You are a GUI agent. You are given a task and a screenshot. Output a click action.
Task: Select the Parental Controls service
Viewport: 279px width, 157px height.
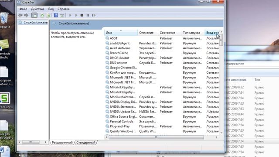pos(122,121)
